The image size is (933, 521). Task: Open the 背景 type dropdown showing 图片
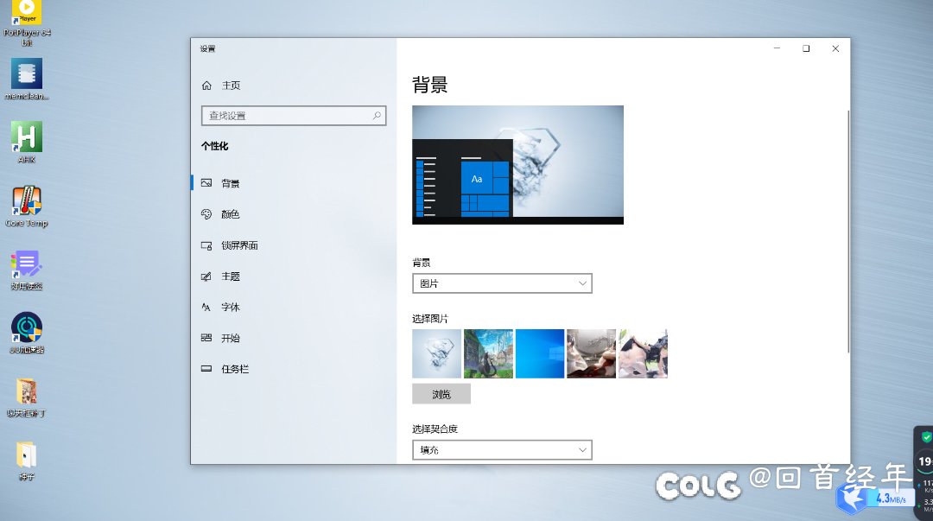pos(502,283)
